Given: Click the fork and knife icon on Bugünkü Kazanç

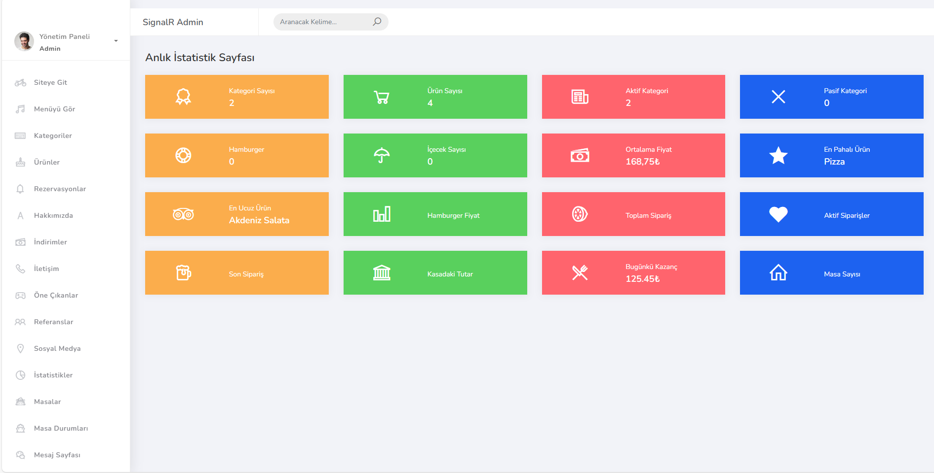Looking at the screenshot, I should pos(580,273).
